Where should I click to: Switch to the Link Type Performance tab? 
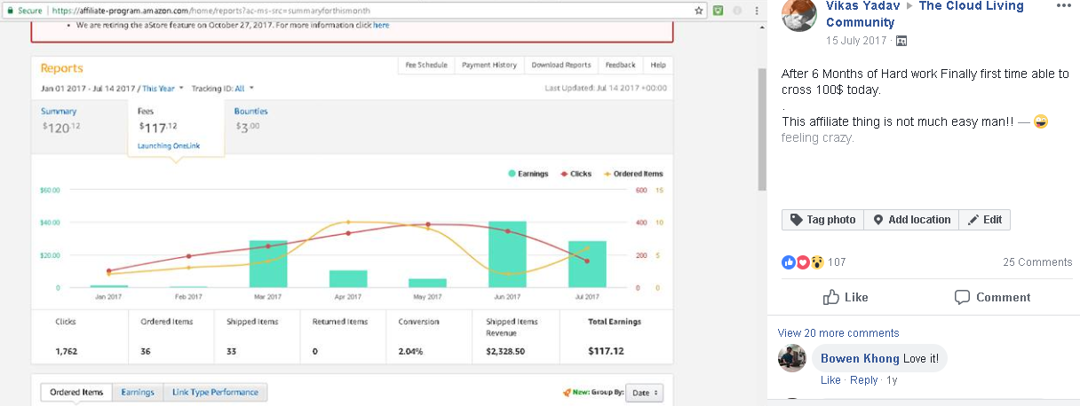point(215,392)
